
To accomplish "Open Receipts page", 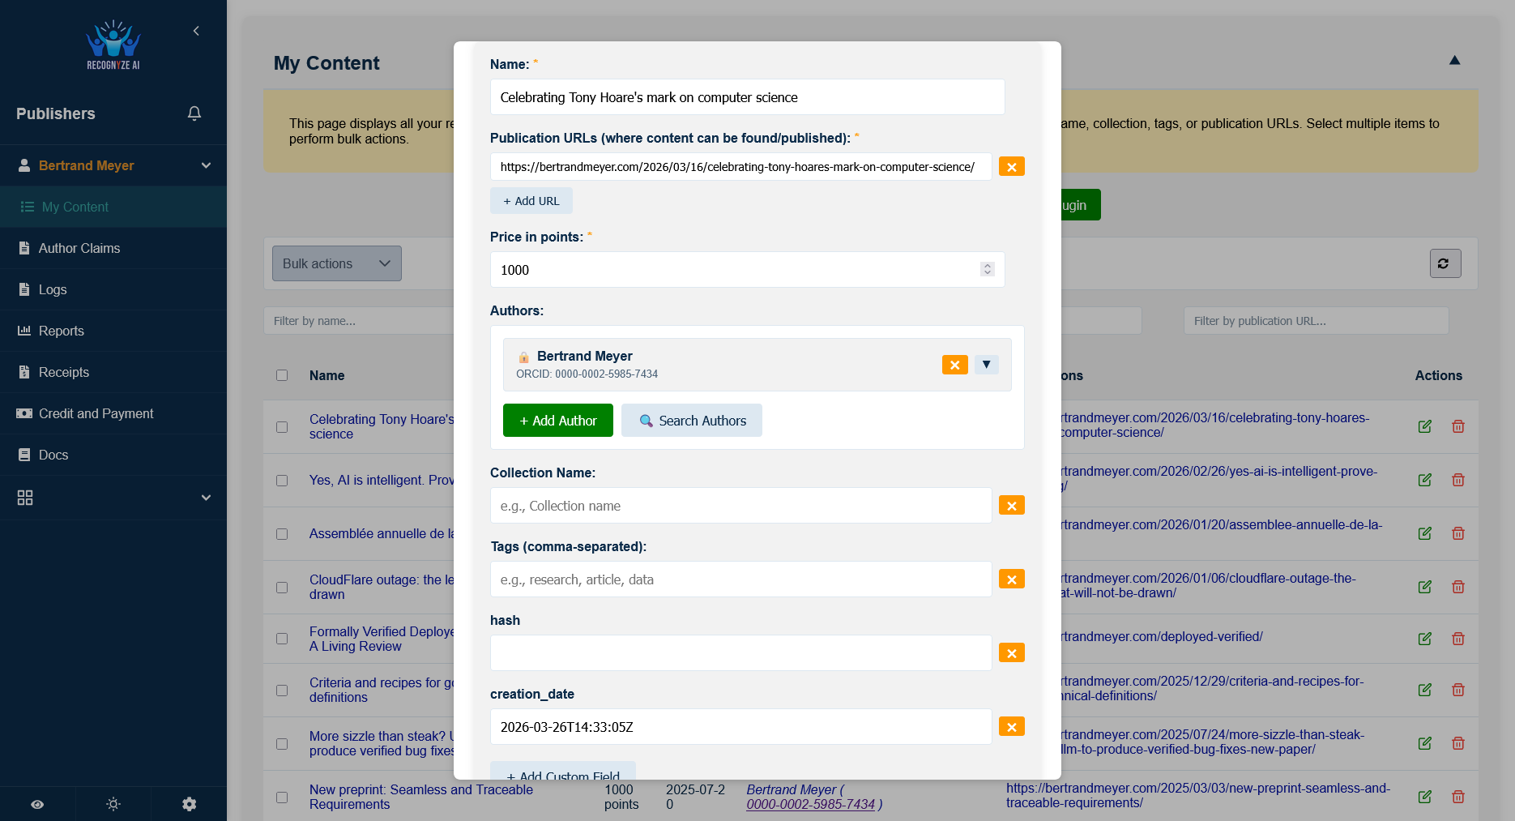I will [x=113, y=372].
